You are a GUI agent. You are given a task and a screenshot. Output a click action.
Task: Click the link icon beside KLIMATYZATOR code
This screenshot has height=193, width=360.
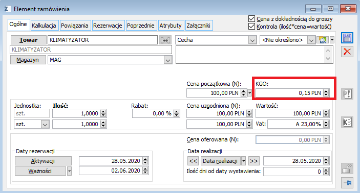165,40
